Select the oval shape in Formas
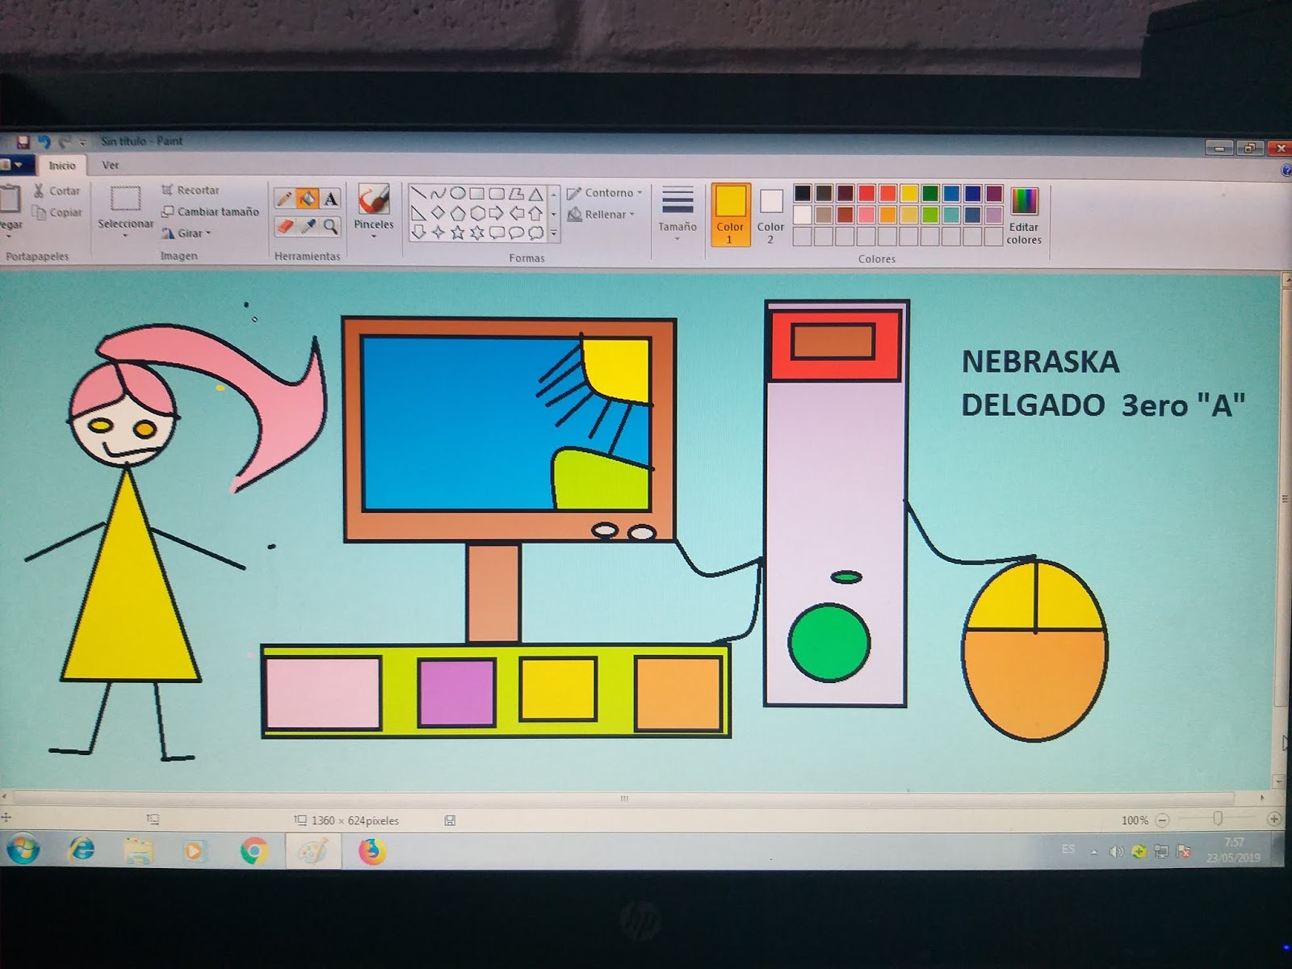 456,194
